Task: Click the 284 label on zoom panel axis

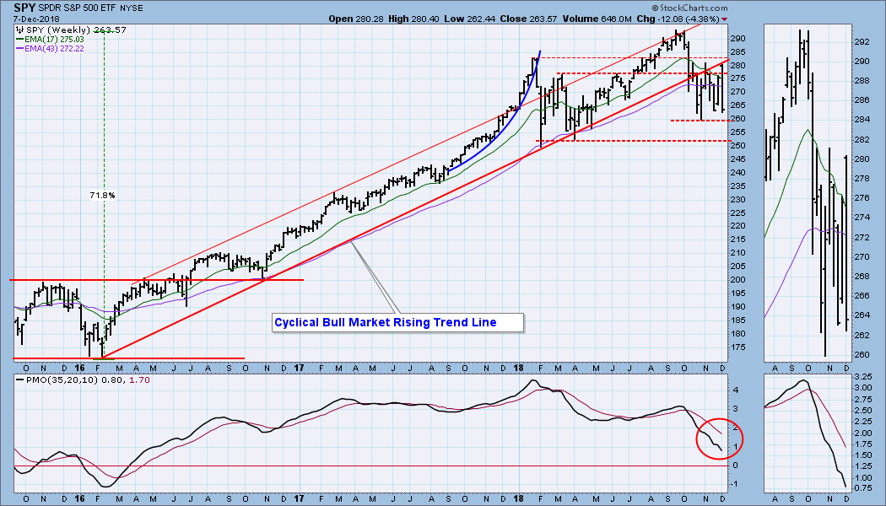Action: 862,120
